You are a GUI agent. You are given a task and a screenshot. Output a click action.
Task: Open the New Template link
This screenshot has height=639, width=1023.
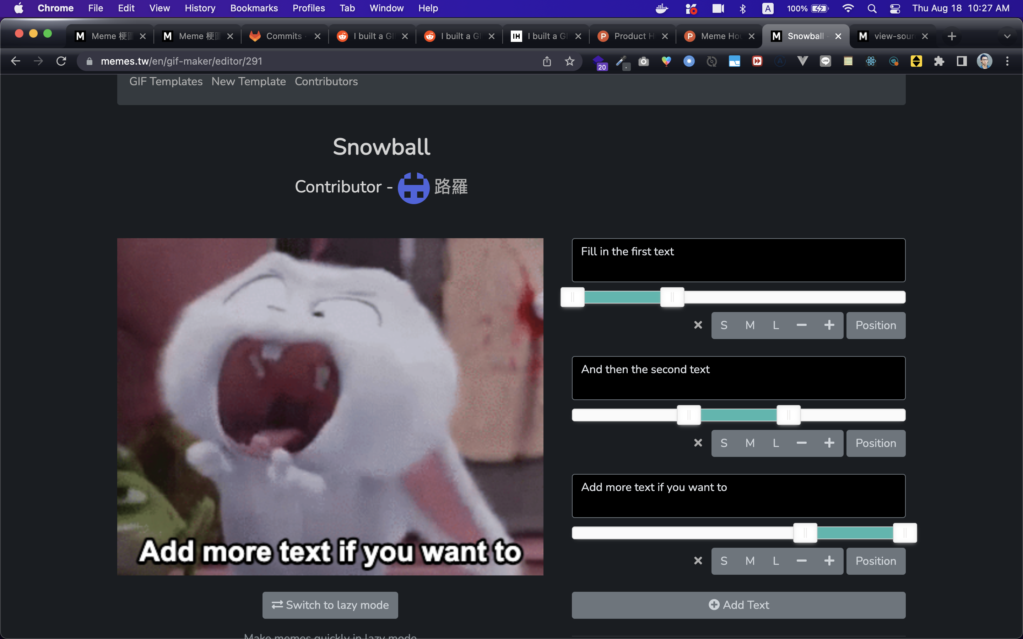[x=249, y=82]
